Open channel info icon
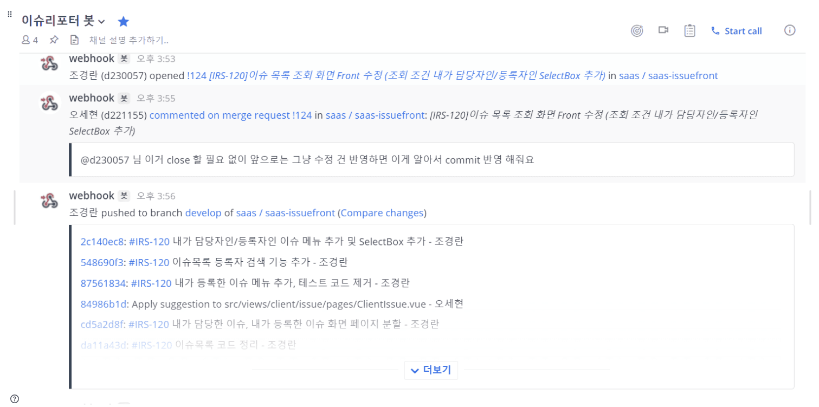Viewport: 819px width, 407px height. tap(790, 30)
